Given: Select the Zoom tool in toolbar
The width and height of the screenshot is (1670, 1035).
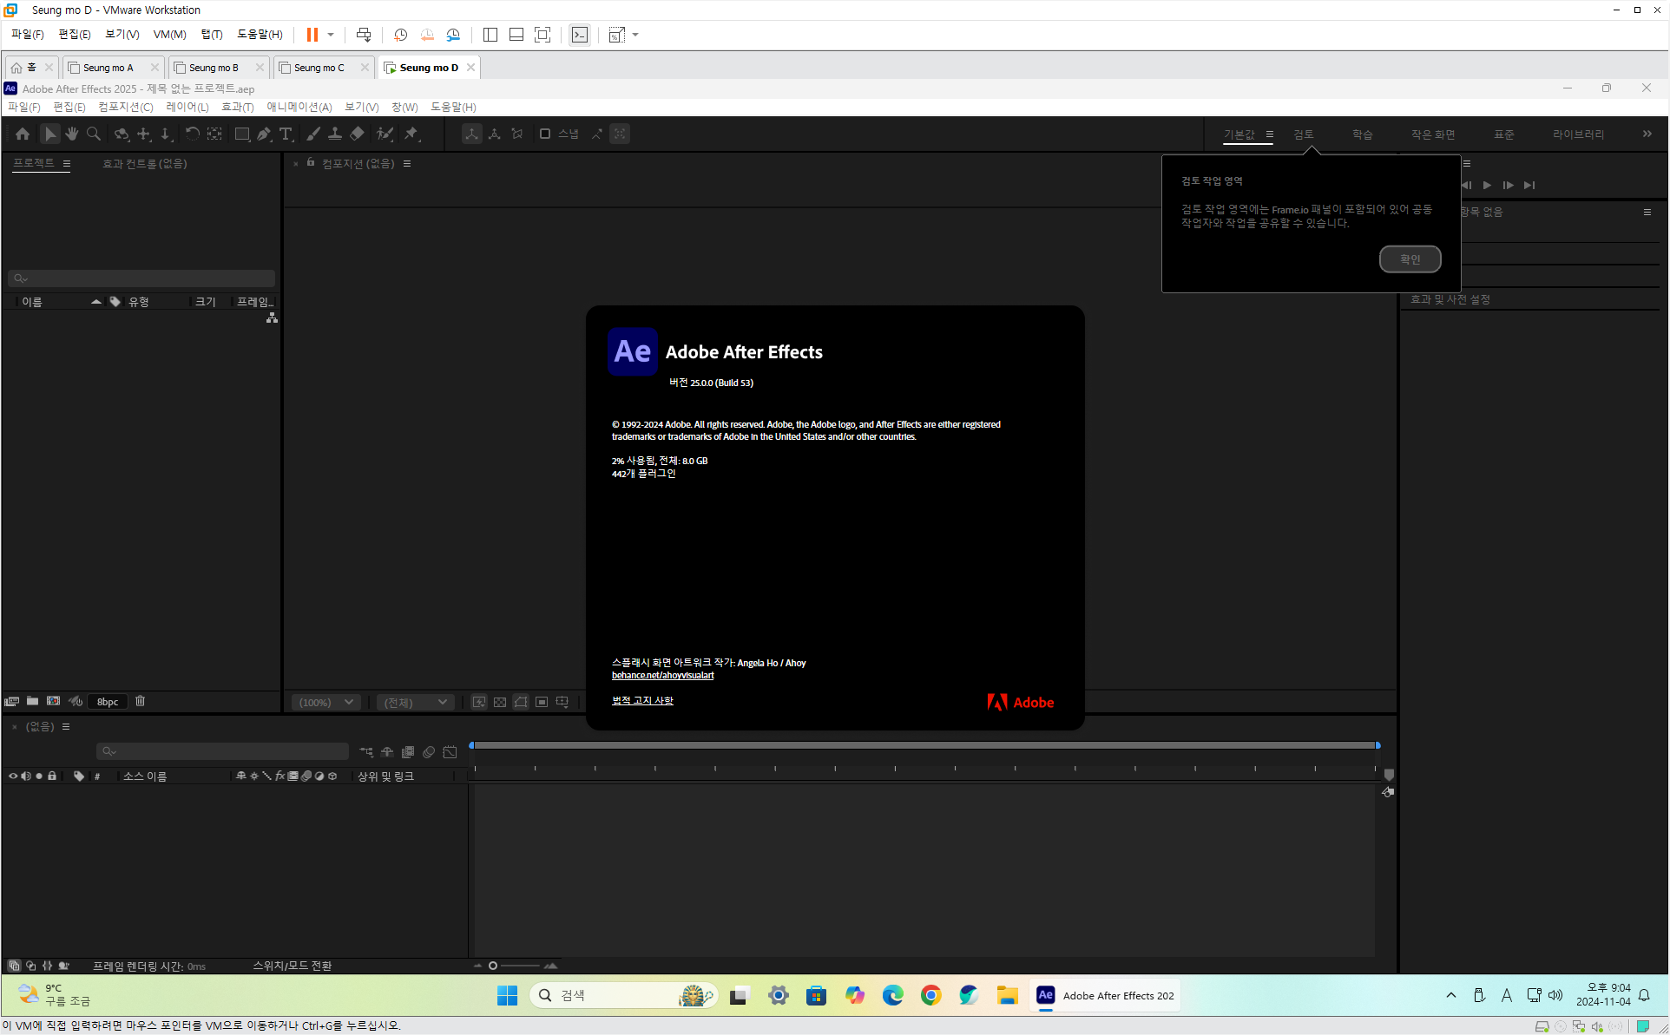Looking at the screenshot, I should (x=94, y=134).
